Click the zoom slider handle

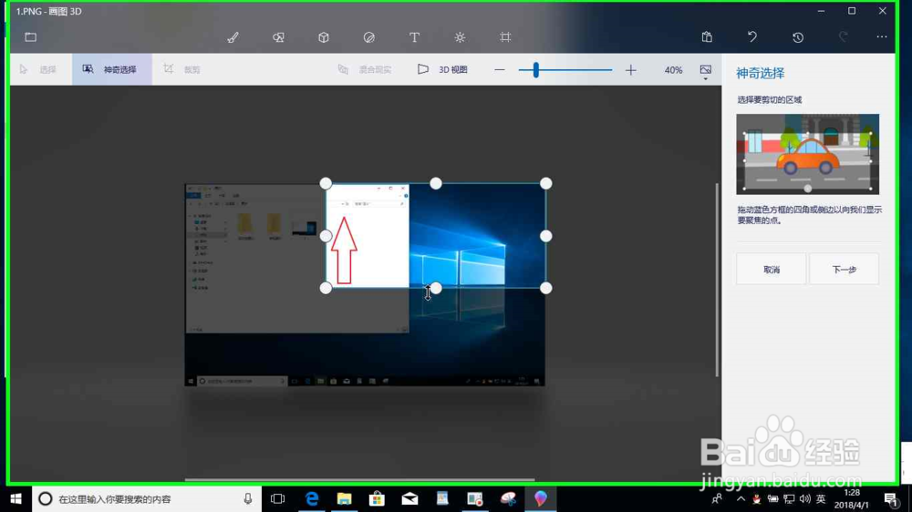pos(535,70)
